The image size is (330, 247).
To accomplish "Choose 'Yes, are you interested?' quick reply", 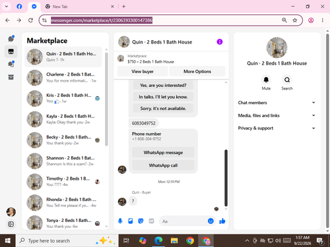I will click(x=163, y=85).
